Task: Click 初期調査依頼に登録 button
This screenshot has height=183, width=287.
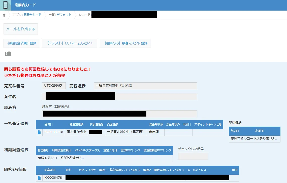Action: (x=22, y=43)
